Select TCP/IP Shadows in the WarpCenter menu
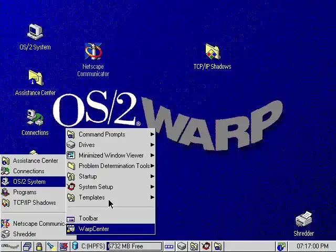Image resolution: width=336 pixels, height=252 pixels. pos(33,203)
